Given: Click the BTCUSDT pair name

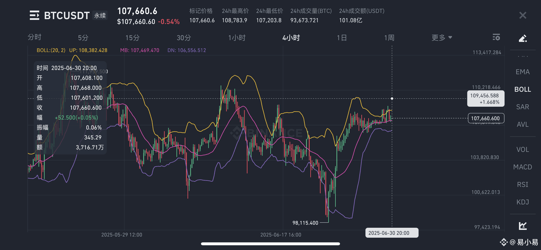Looking at the screenshot, I should pyautogui.click(x=67, y=15).
